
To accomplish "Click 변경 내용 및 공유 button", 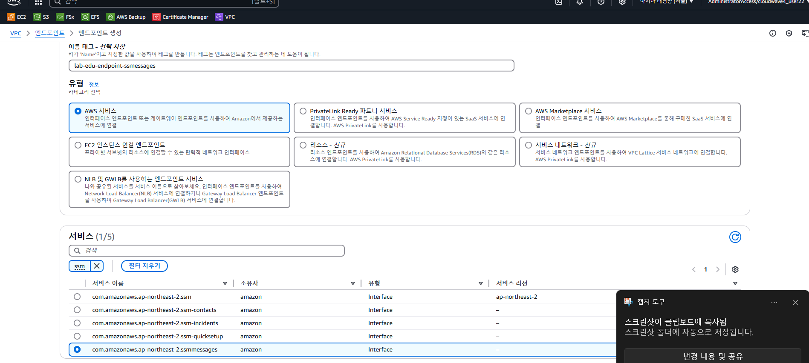I will [x=713, y=356].
